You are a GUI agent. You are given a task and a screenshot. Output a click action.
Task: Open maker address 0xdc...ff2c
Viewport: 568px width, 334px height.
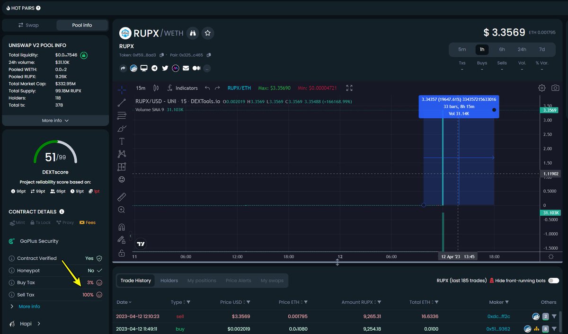498,316
